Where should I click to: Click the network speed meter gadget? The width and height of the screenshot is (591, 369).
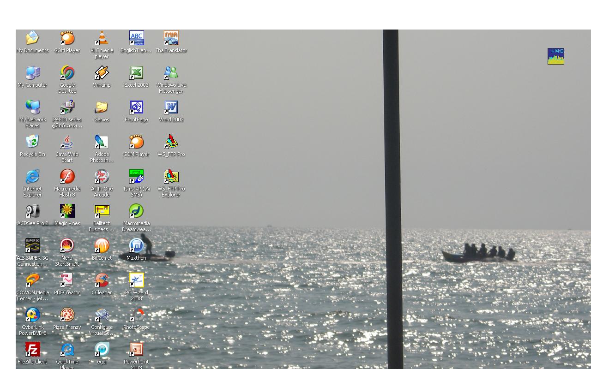tap(556, 56)
